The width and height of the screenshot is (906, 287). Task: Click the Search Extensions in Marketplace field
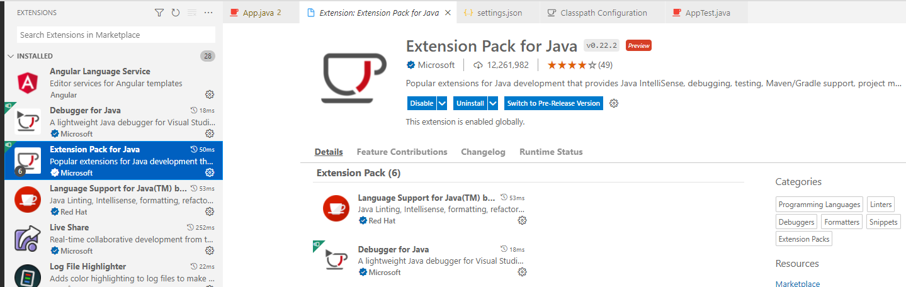point(116,35)
